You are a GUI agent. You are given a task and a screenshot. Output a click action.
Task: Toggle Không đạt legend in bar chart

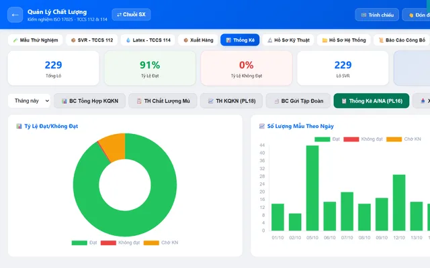pyautogui.click(x=363, y=139)
